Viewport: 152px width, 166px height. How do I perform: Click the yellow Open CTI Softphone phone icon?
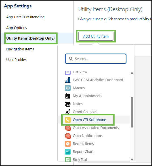[68, 120]
